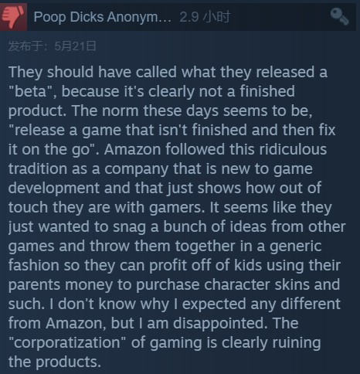Click the word "norm" in the review
Screen dimensions: 360x374
pyautogui.click(x=121, y=110)
